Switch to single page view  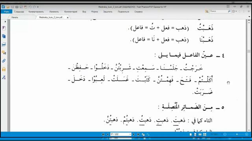click(191, 135)
